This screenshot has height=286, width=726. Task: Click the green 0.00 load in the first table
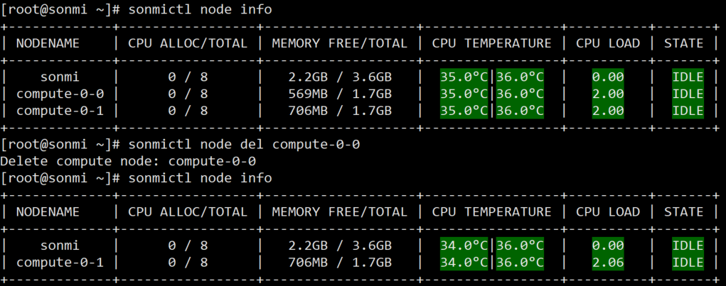click(x=608, y=77)
